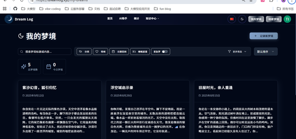Focus the 搜索梦境标题或内容 search field
The height and width of the screenshot is (139, 296).
(x=44, y=52)
